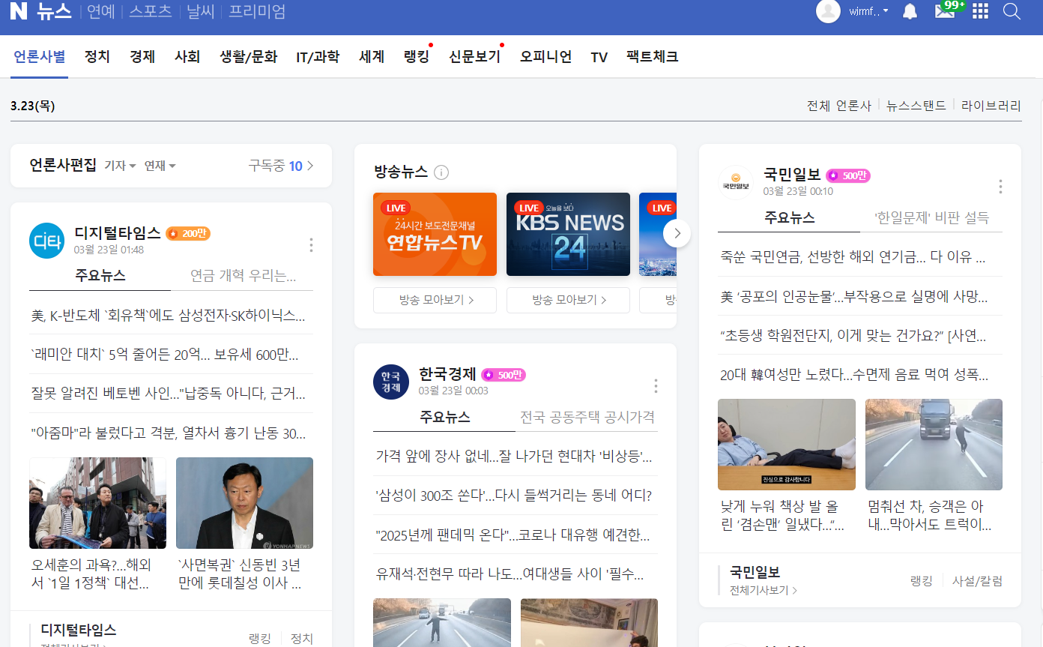
Task: Open the 세계 tab
Action: click(372, 56)
